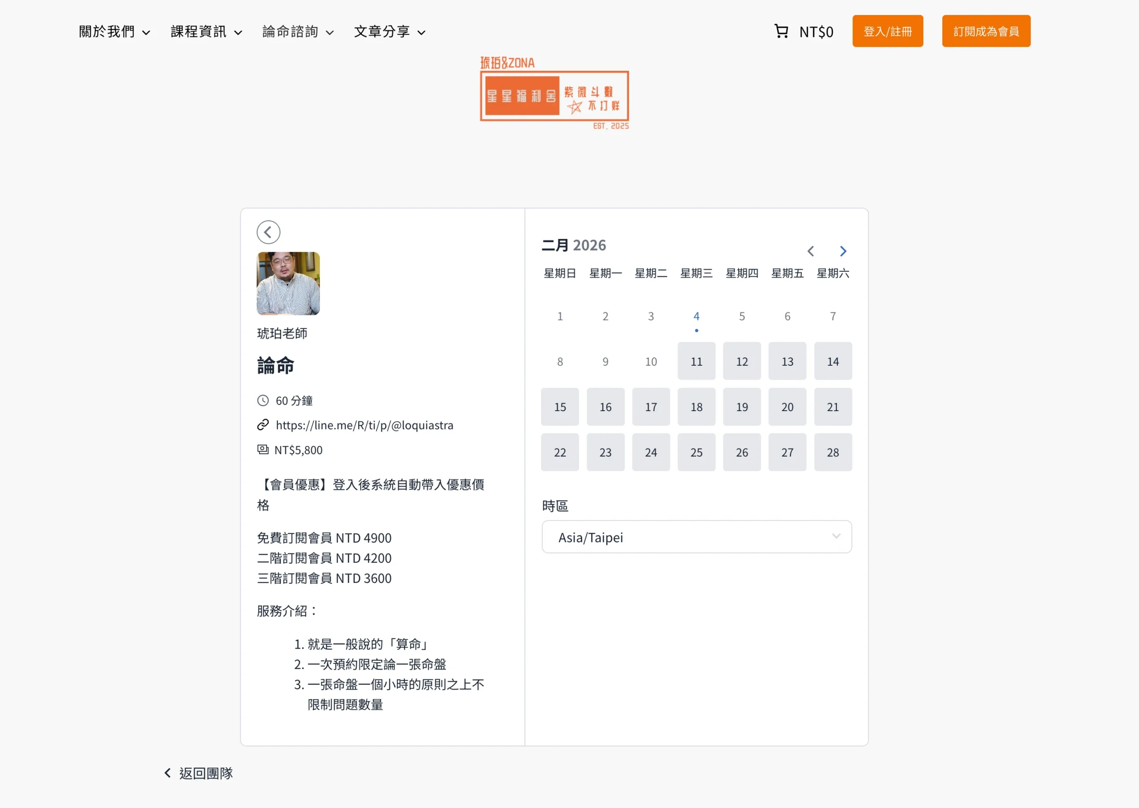Select February 28 on the calendar

pyautogui.click(x=832, y=452)
